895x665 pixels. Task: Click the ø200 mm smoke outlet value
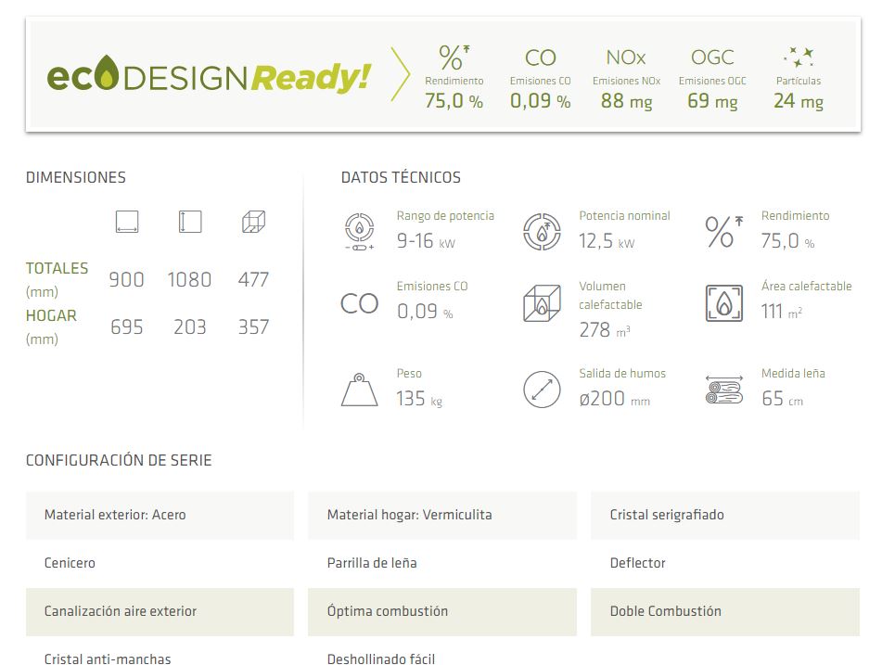[615, 399]
